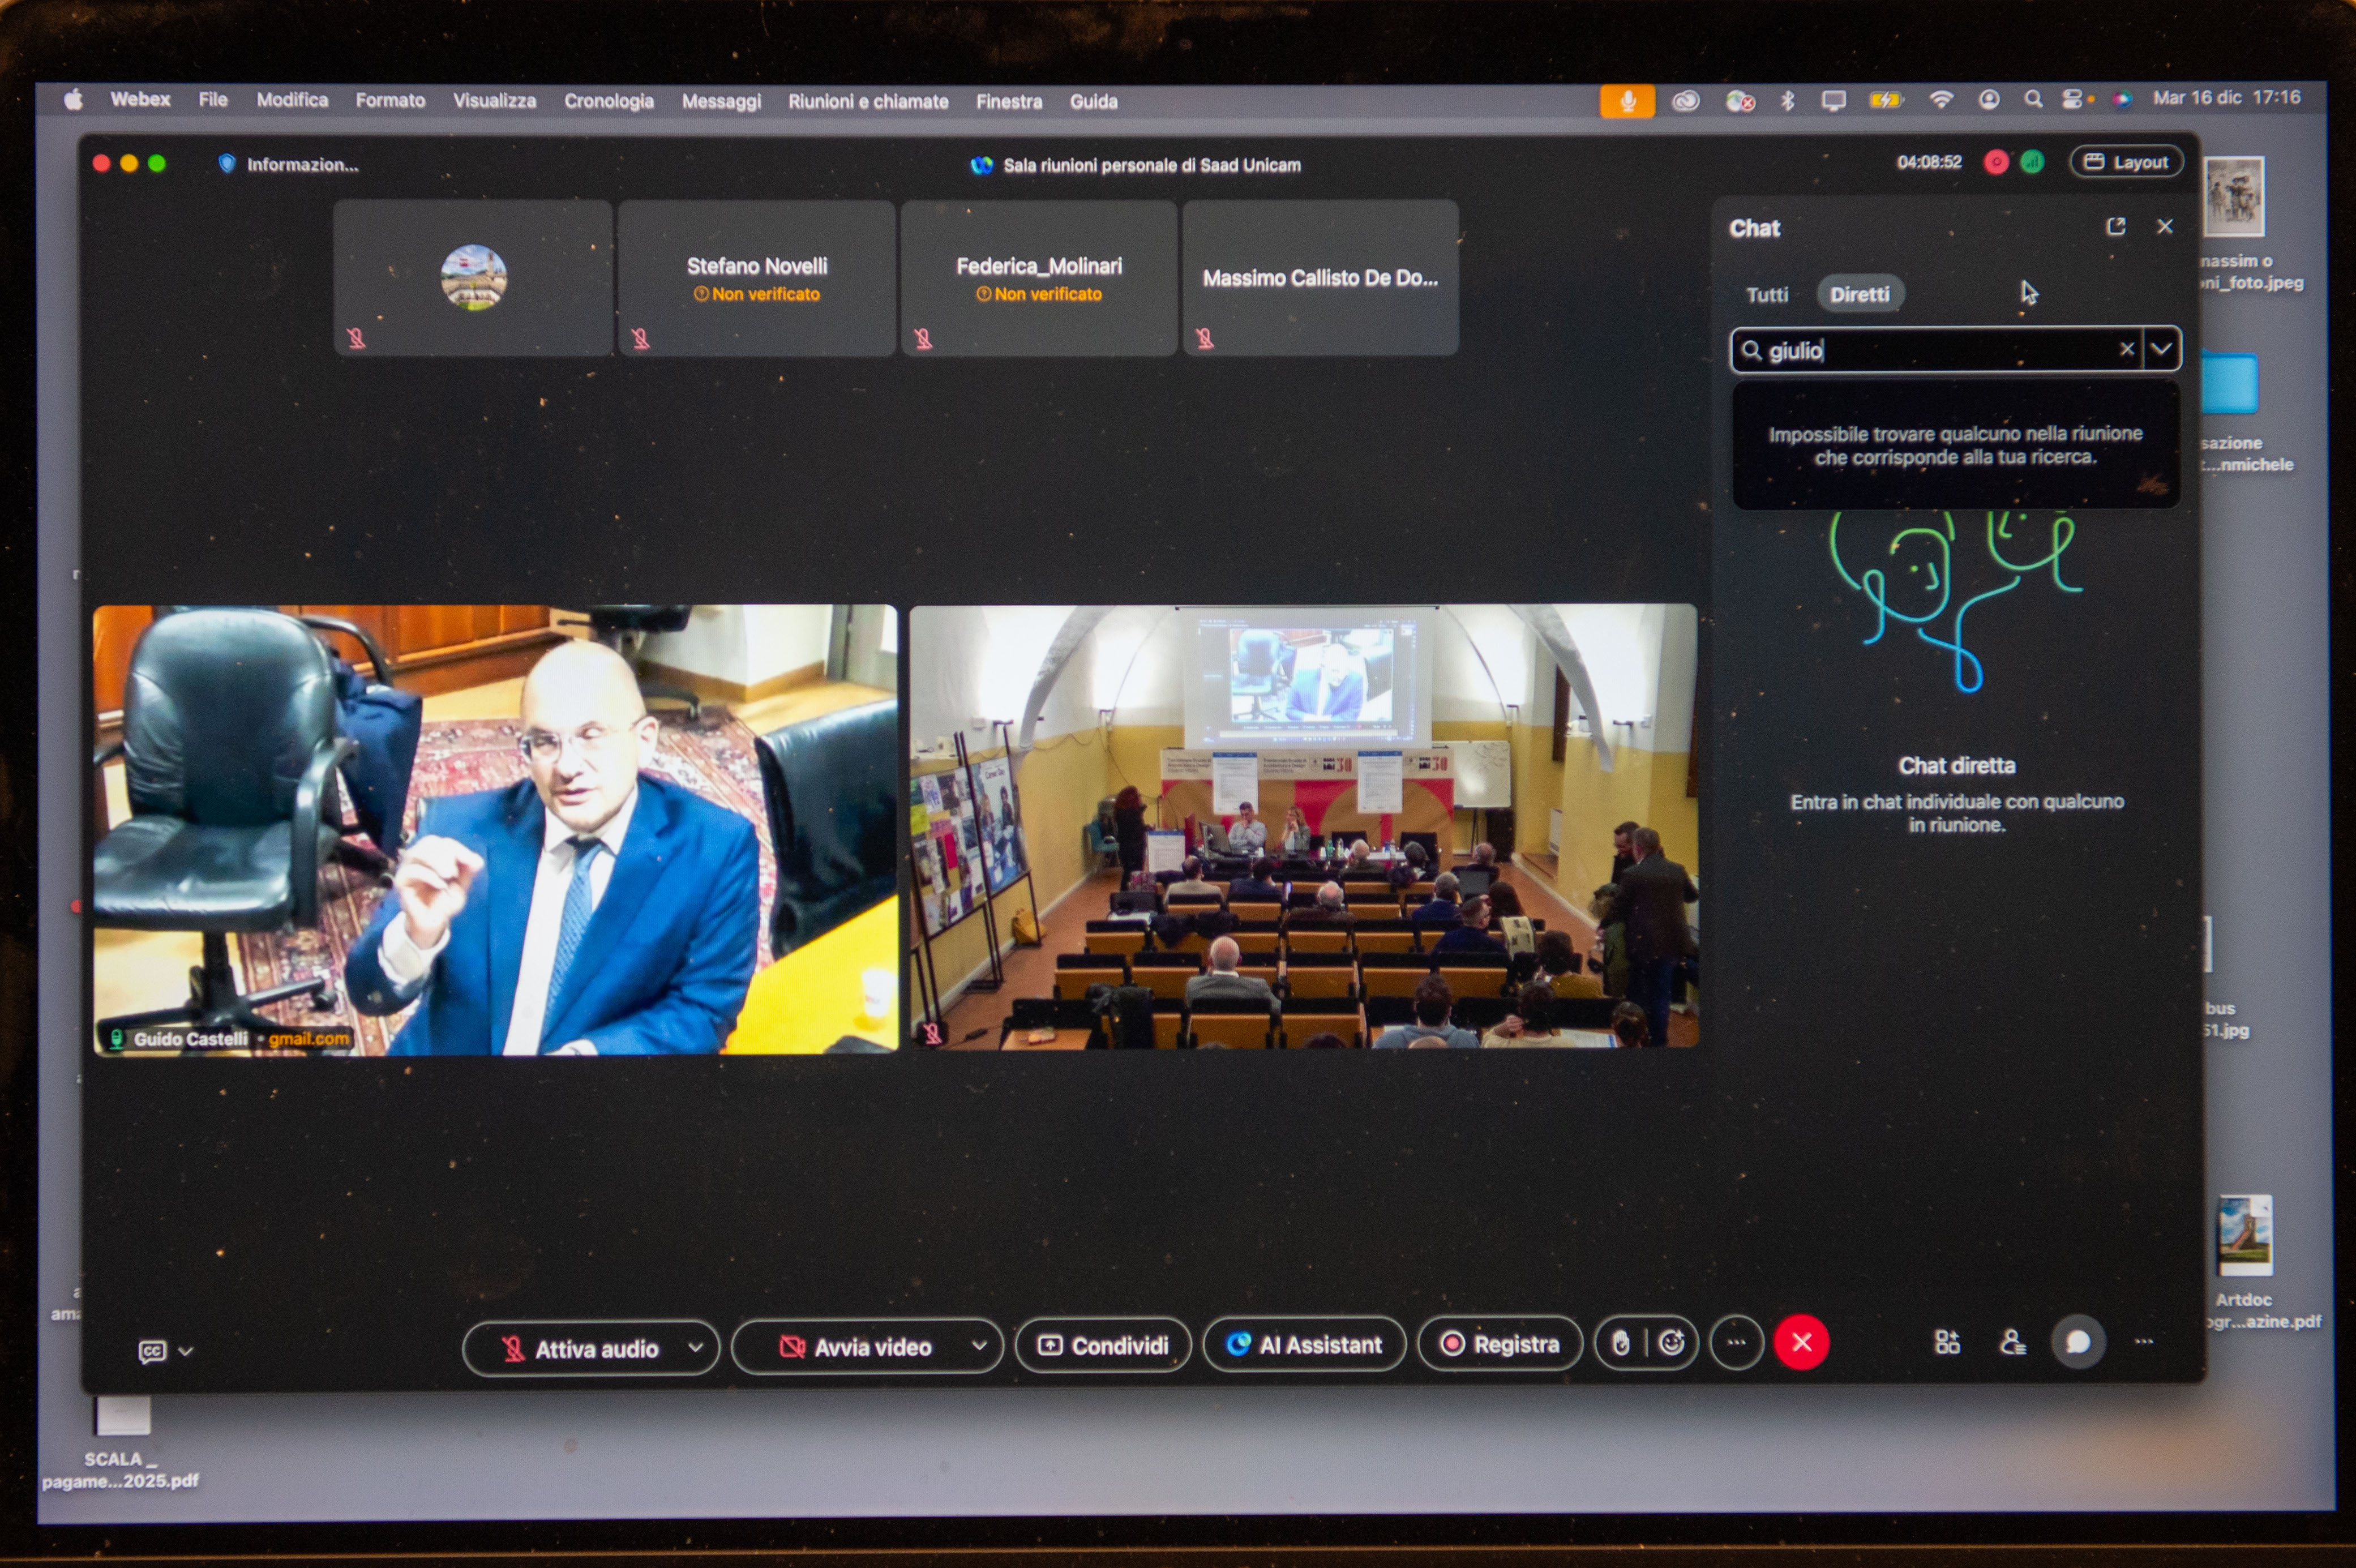Image resolution: width=2356 pixels, height=1568 pixels.
Task: Click the chat bubble icon in toolbar
Action: point(2078,1342)
